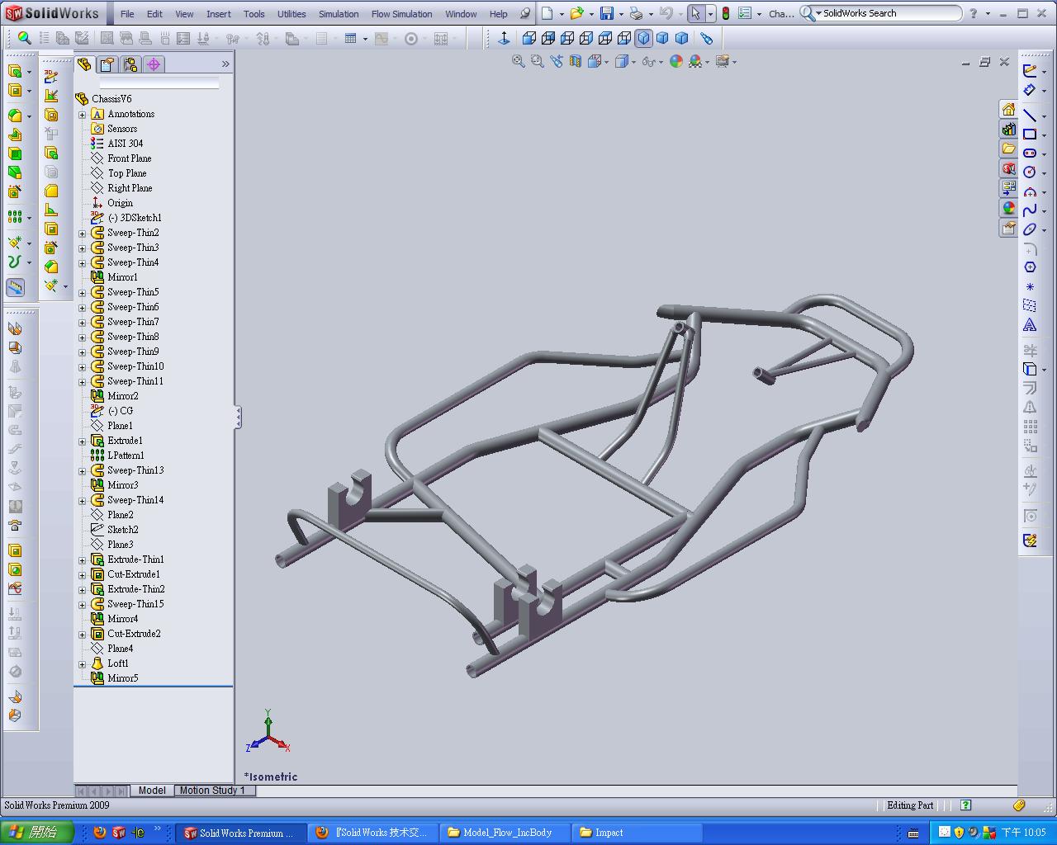The height and width of the screenshot is (845, 1057).
Task: Choose the Spline sketch tool
Action: click(1029, 210)
